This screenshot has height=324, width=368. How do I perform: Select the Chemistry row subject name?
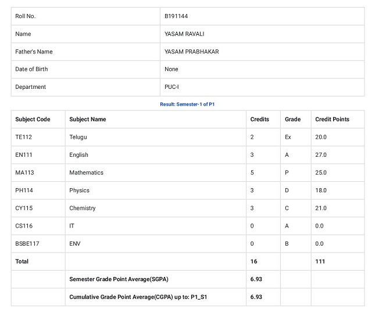click(83, 208)
